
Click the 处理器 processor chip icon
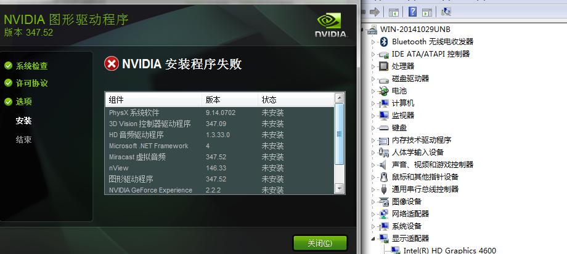pos(383,66)
